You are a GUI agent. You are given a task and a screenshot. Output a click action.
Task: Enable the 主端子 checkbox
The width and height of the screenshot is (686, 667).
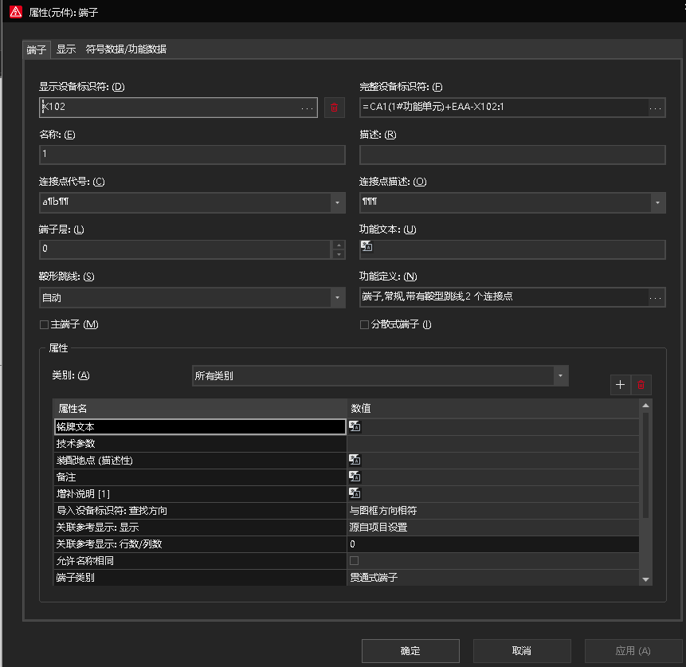click(x=43, y=324)
